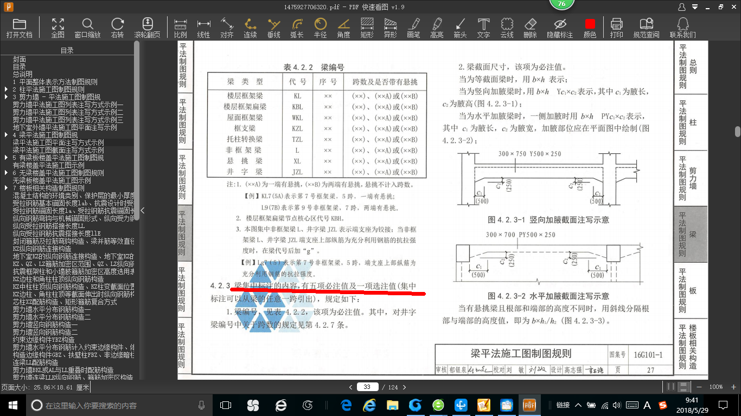Click the 打印 print icon
Screen dimensions: 741x416
coord(616,28)
